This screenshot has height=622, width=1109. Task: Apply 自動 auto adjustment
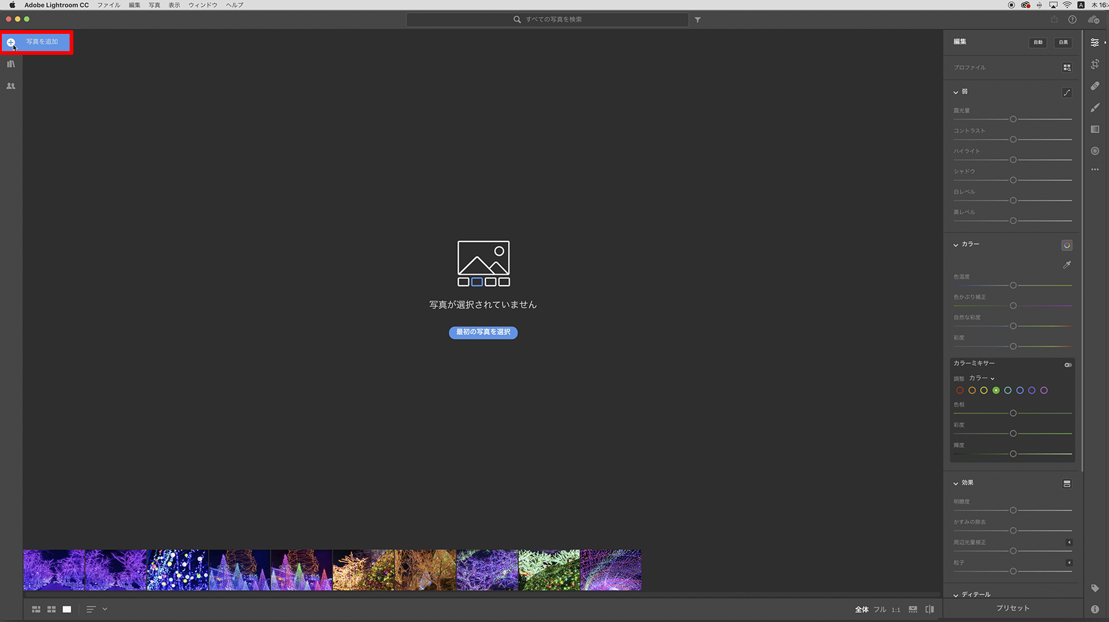[x=1038, y=42]
